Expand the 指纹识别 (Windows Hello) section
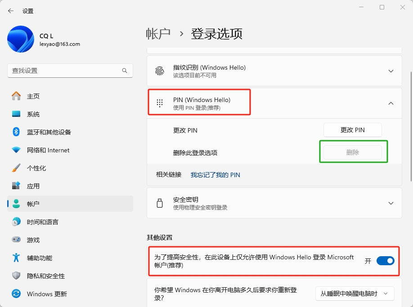413x307 pixels. (x=391, y=71)
